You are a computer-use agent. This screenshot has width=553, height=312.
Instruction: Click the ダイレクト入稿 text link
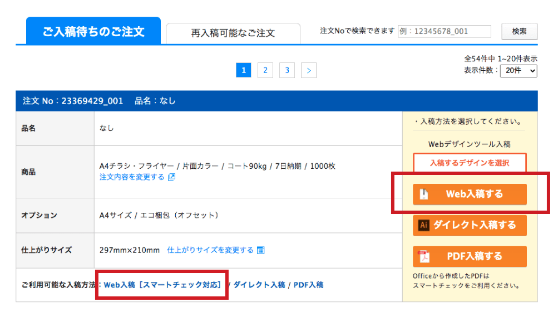point(259,285)
